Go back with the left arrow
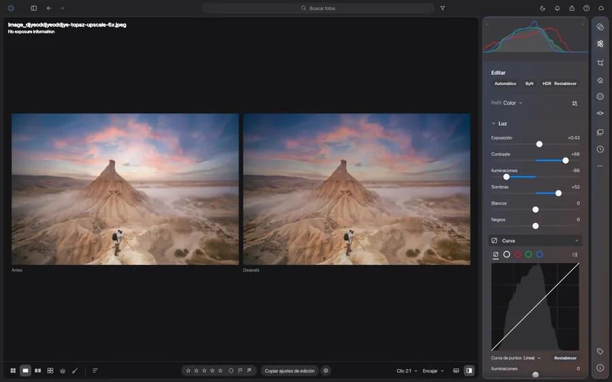 click(49, 8)
